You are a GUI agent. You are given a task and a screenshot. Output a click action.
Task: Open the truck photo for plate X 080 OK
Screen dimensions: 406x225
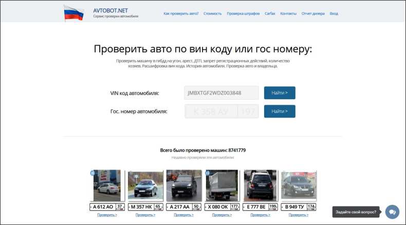coord(222,186)
